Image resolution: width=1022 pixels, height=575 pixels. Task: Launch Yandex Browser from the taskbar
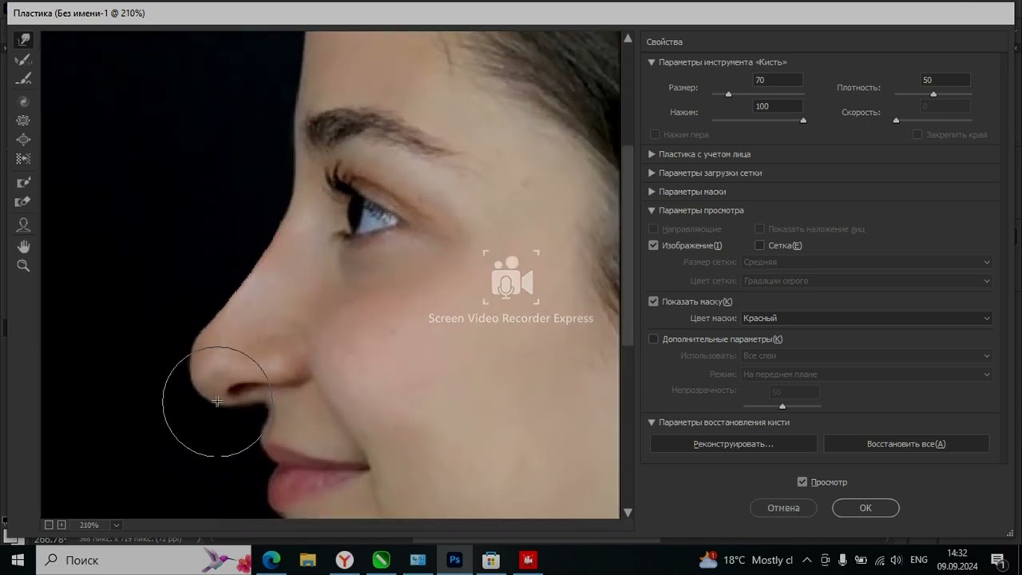(344, 560)
